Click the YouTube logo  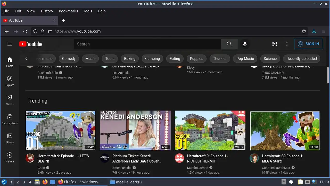(31, 44)
